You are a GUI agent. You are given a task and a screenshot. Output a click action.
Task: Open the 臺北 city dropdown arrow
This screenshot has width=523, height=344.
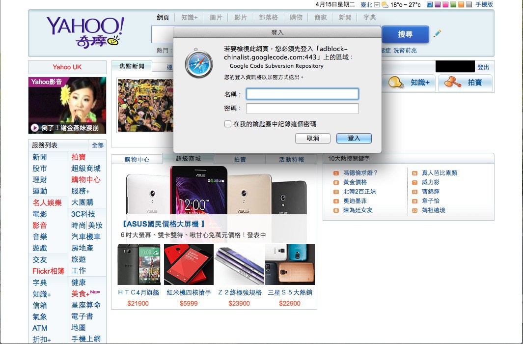[377, 5]
